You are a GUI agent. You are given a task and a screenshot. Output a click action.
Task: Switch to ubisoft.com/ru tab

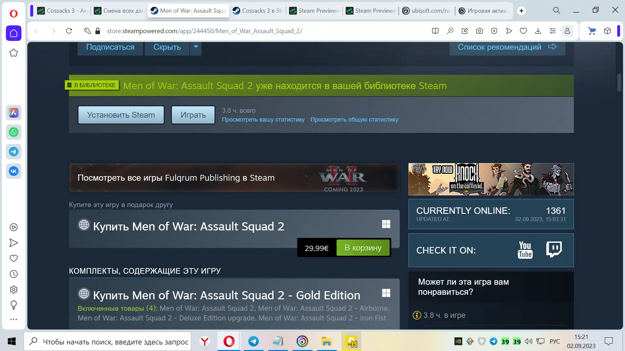pos(427,11)
